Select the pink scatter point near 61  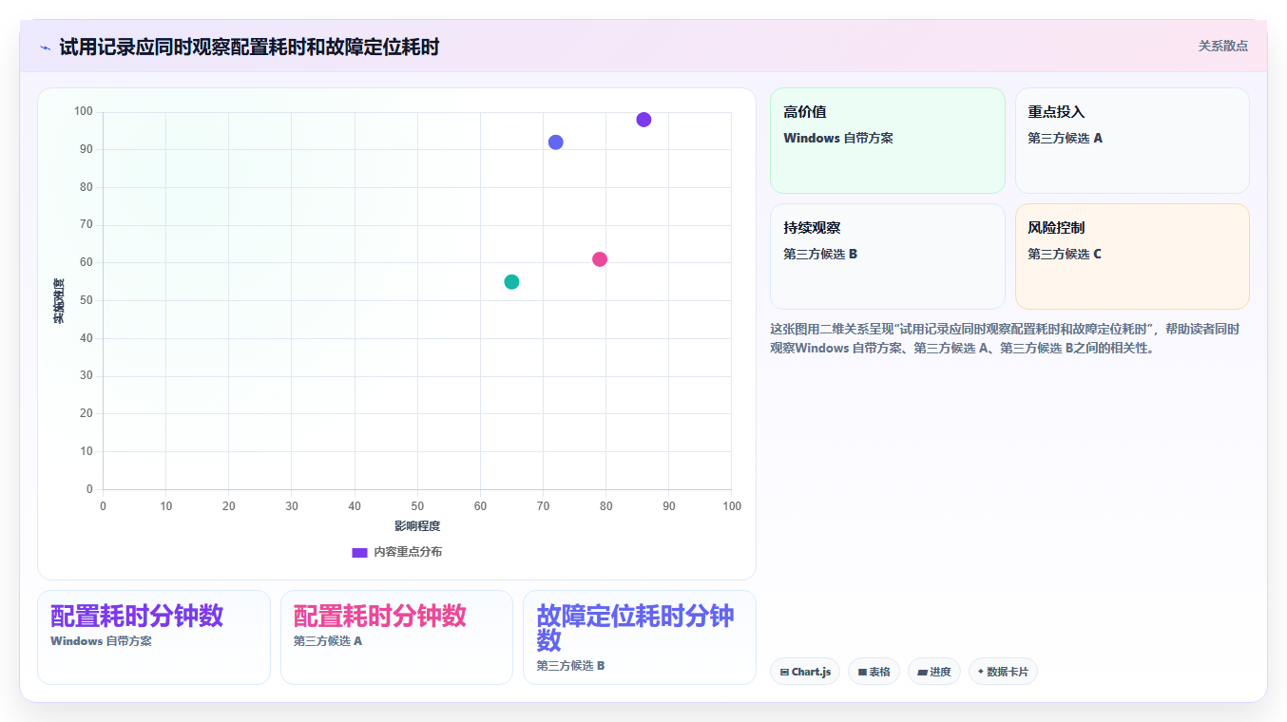pos(600,259)
